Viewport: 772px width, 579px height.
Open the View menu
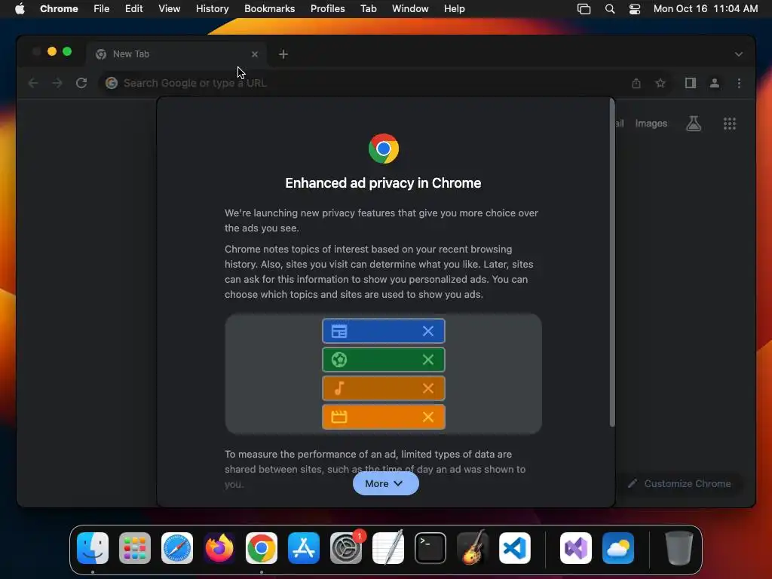click(169, 9)
